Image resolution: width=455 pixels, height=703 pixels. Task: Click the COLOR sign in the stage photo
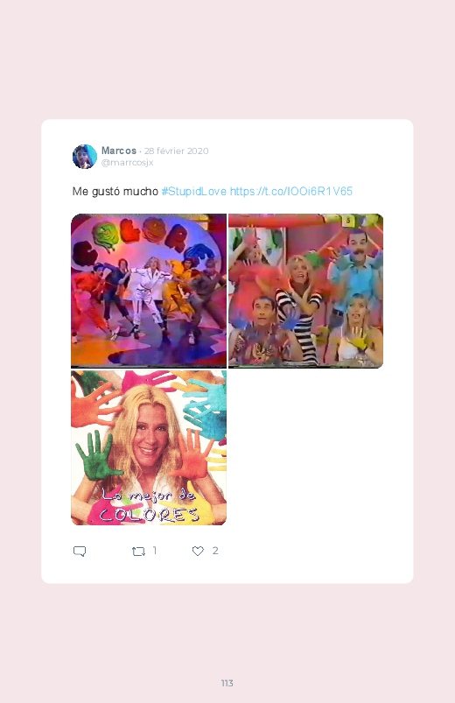click(141, 237)
